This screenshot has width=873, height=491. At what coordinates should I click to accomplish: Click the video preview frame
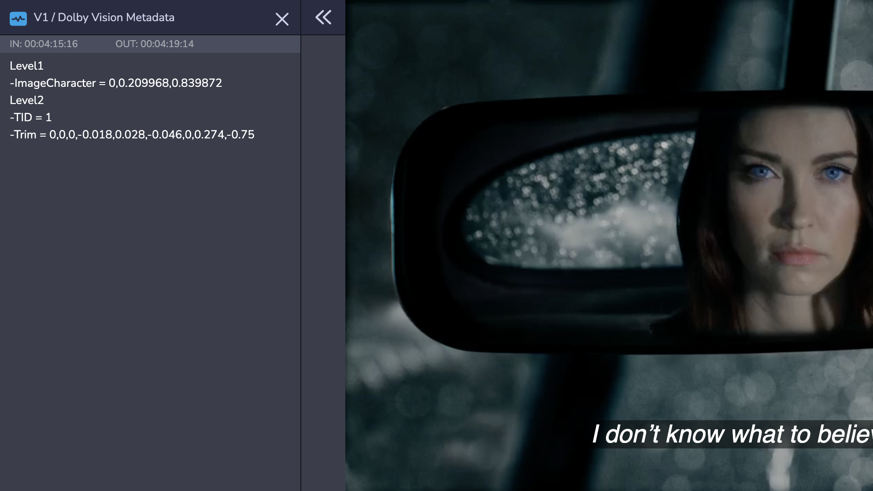pyautogui.click(x=609, y=245)
